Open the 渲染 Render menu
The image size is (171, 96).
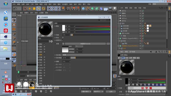pos(55,4)
